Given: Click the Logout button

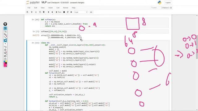Looking at the screenshot, I should (x=168, y=2).
